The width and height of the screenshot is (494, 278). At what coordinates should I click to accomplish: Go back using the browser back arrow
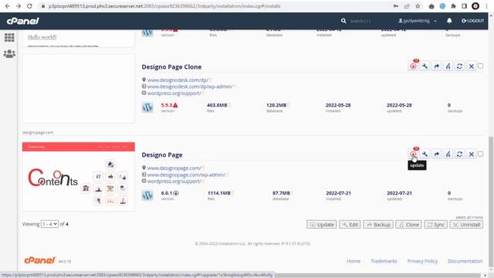coord(7,6)
